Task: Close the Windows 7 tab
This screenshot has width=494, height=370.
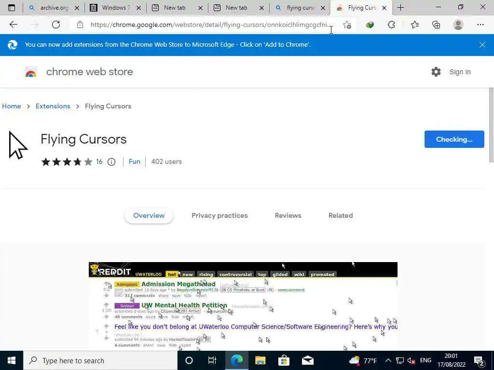Action: click(138, 8)
